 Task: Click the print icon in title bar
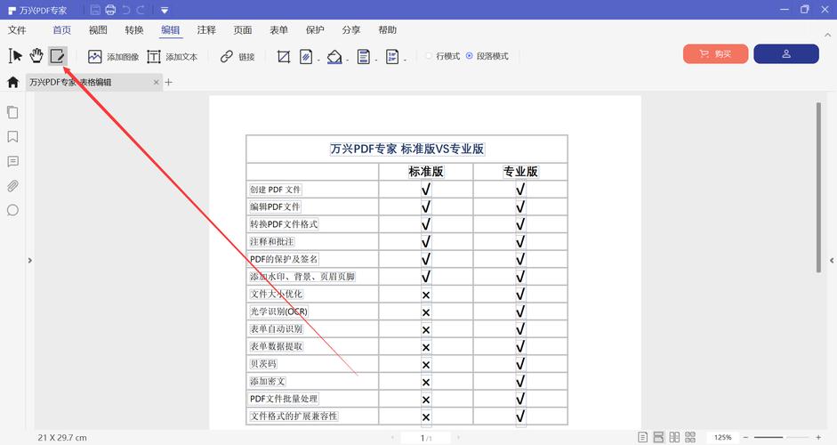point(110,10)
